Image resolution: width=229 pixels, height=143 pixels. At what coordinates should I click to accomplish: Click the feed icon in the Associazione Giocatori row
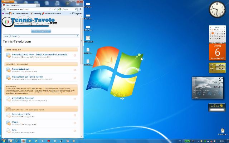[75, 99]
